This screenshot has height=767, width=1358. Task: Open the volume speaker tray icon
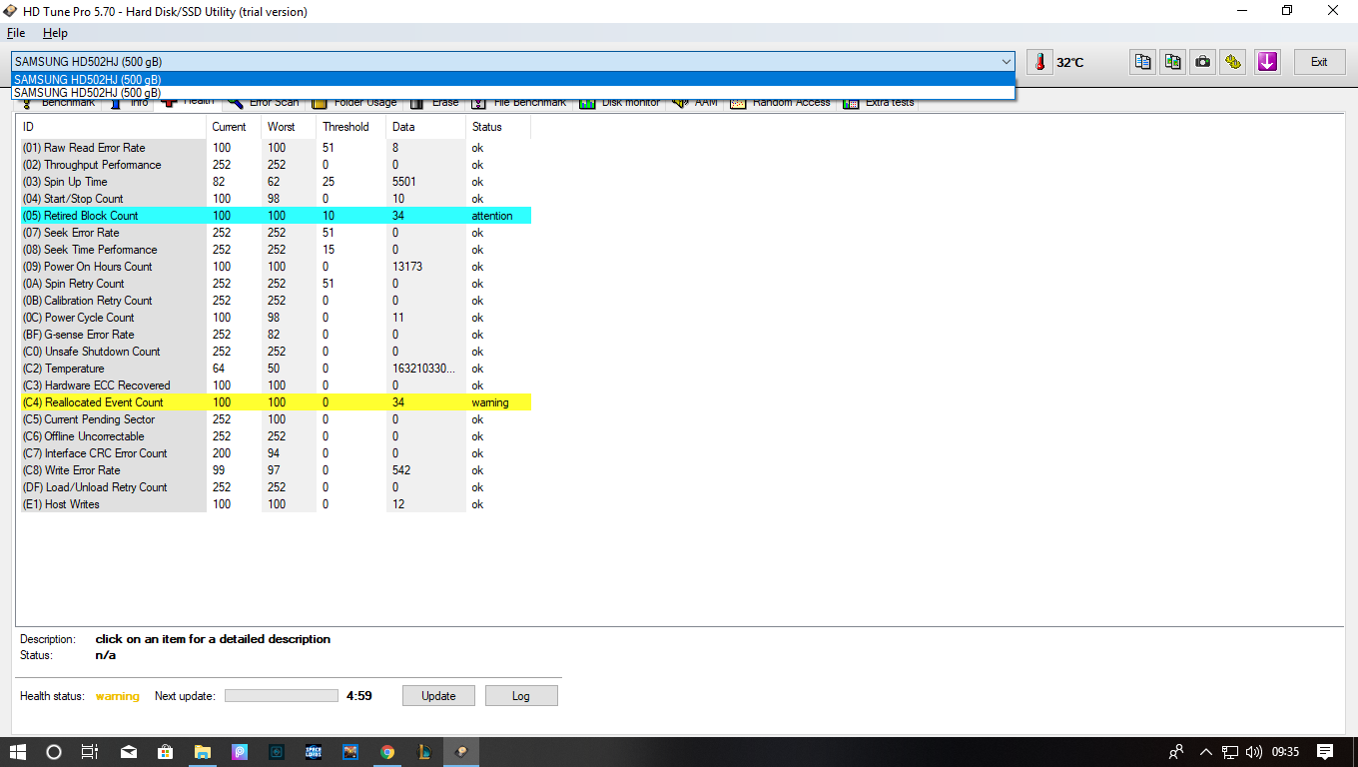point(1252,752)
